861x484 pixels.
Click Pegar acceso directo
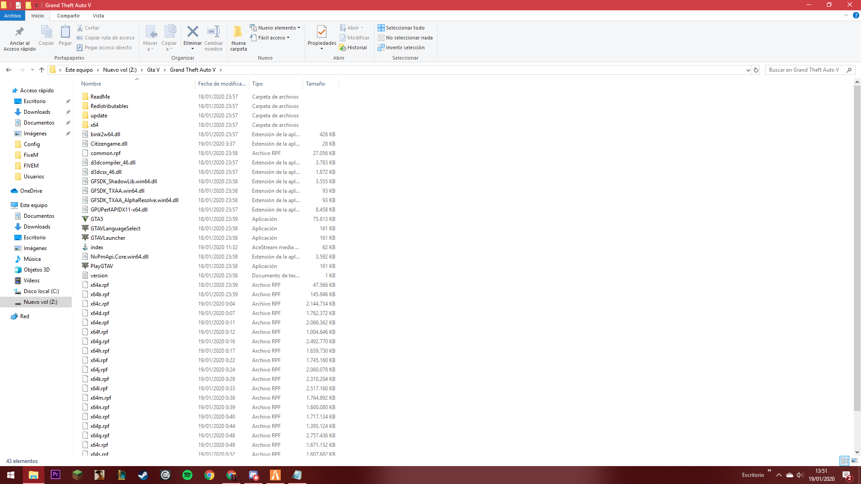click(104, 48)
